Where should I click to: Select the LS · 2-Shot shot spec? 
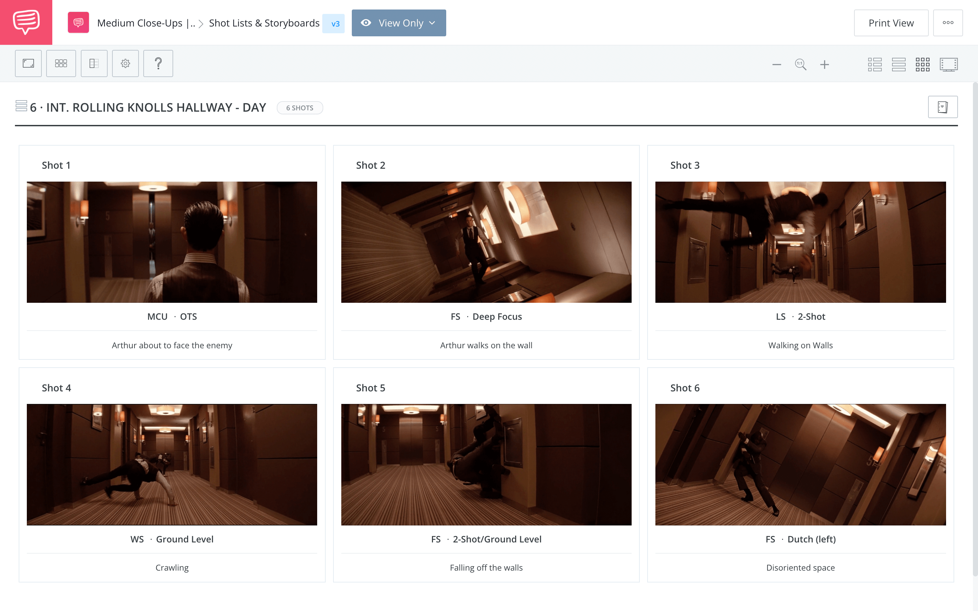point(801,317)
